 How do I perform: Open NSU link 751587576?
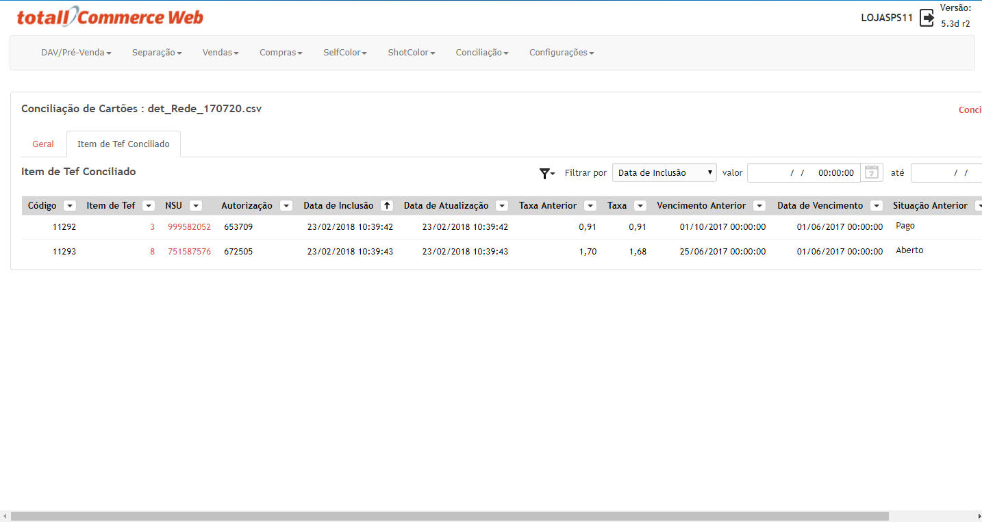190,252
